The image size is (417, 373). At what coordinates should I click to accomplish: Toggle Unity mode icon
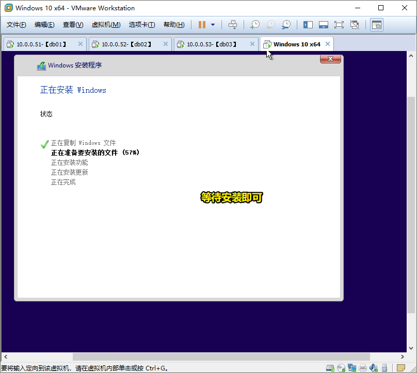point(355,25)
